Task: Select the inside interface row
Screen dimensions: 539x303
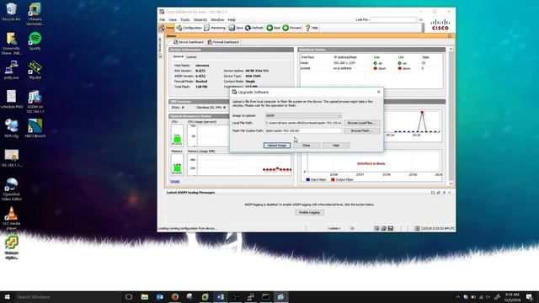Action: pos(371,63)
